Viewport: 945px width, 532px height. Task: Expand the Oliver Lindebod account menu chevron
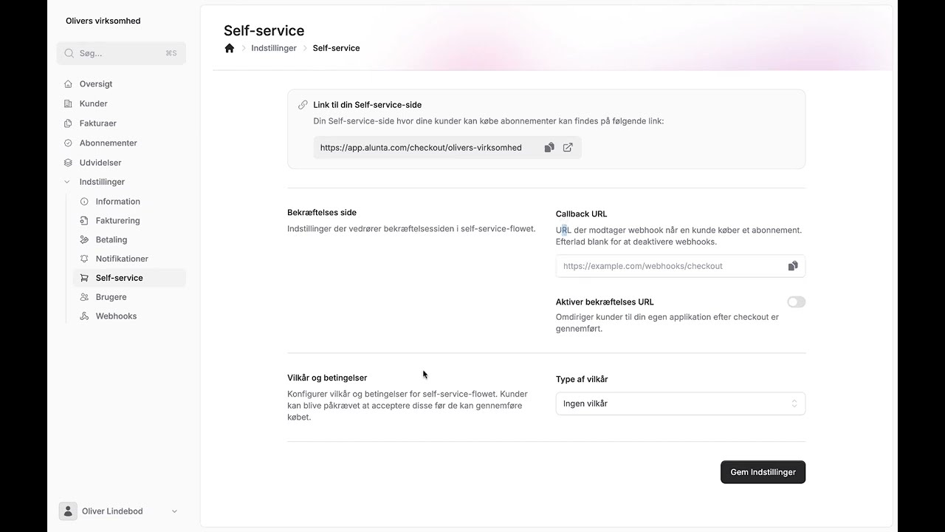pyautogui.click(x=175, y=511)
